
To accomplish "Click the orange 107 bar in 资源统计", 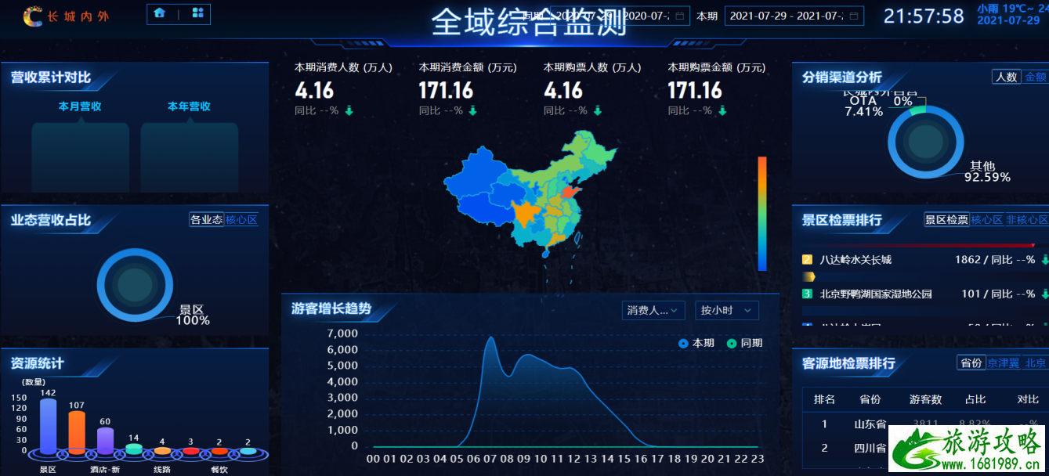I will pos(77,432).
